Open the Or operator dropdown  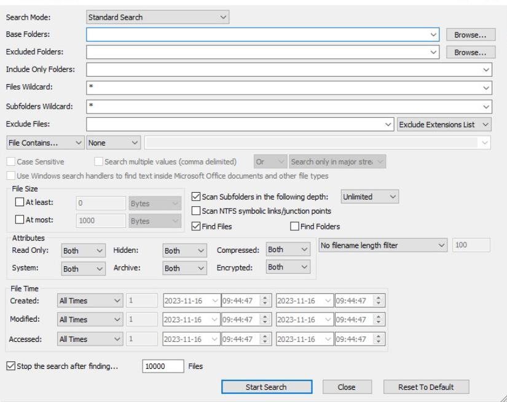click(x=270, y=162)
